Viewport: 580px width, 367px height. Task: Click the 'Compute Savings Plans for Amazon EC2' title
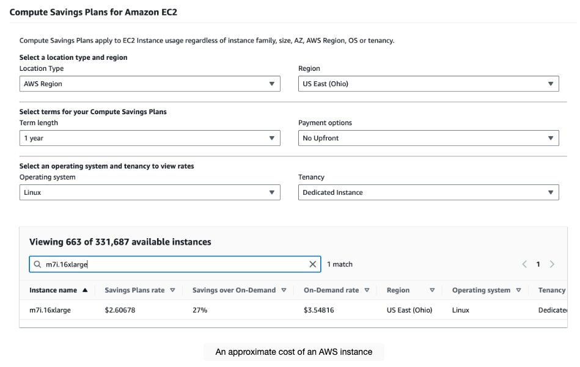94,12
